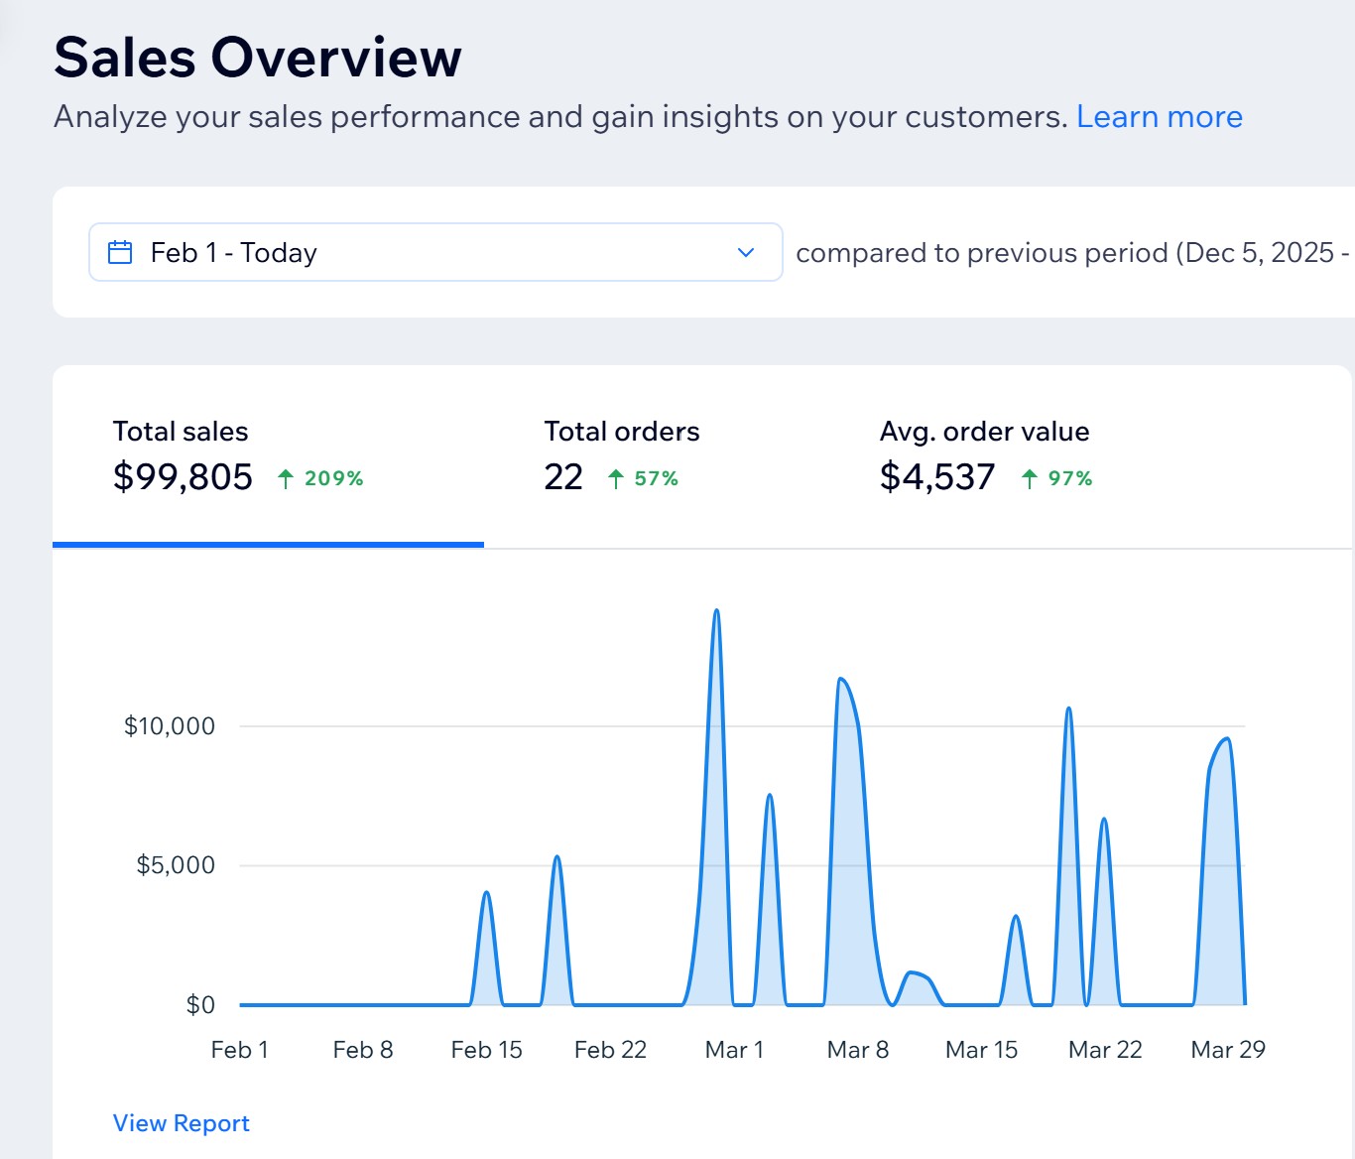Viewport: 1355px width, 1159px height.
Task: Click the Mar 1 axis date label
Action: point(734,1050)
